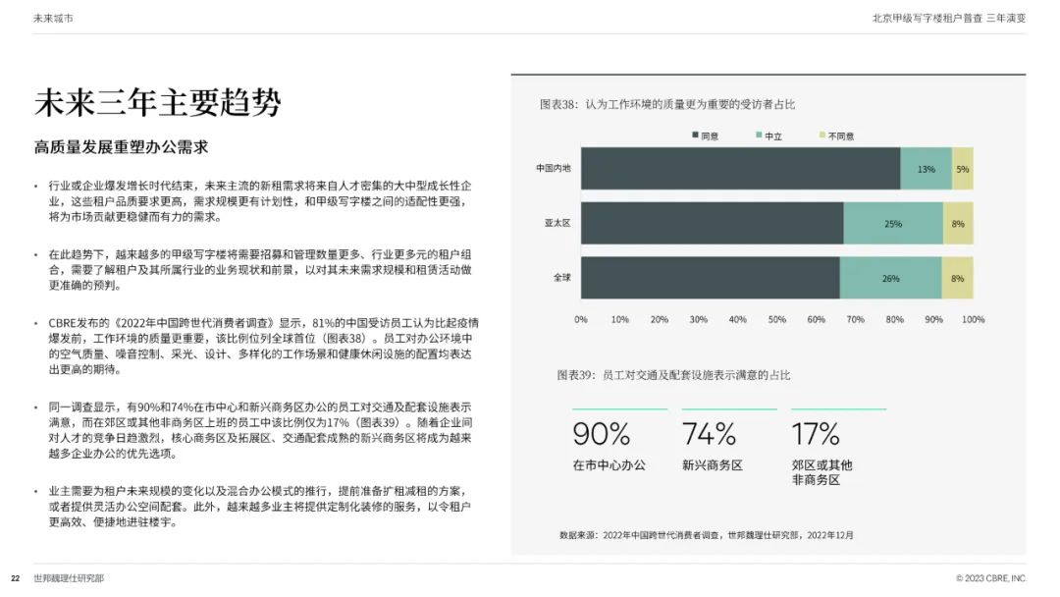Click the 未来城市 header label

(x=53, y=19)
